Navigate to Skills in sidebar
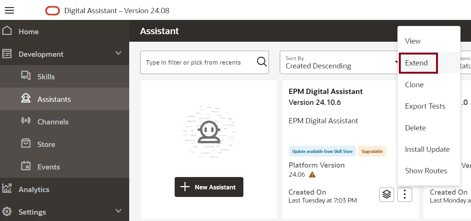The height and width of the screenshot is (221, 471). [46, 77]
